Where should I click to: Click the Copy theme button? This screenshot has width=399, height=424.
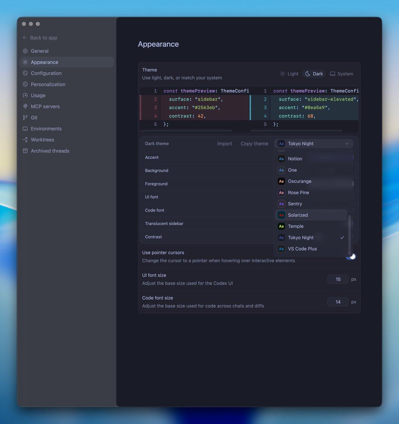click(x=254, y=143)
